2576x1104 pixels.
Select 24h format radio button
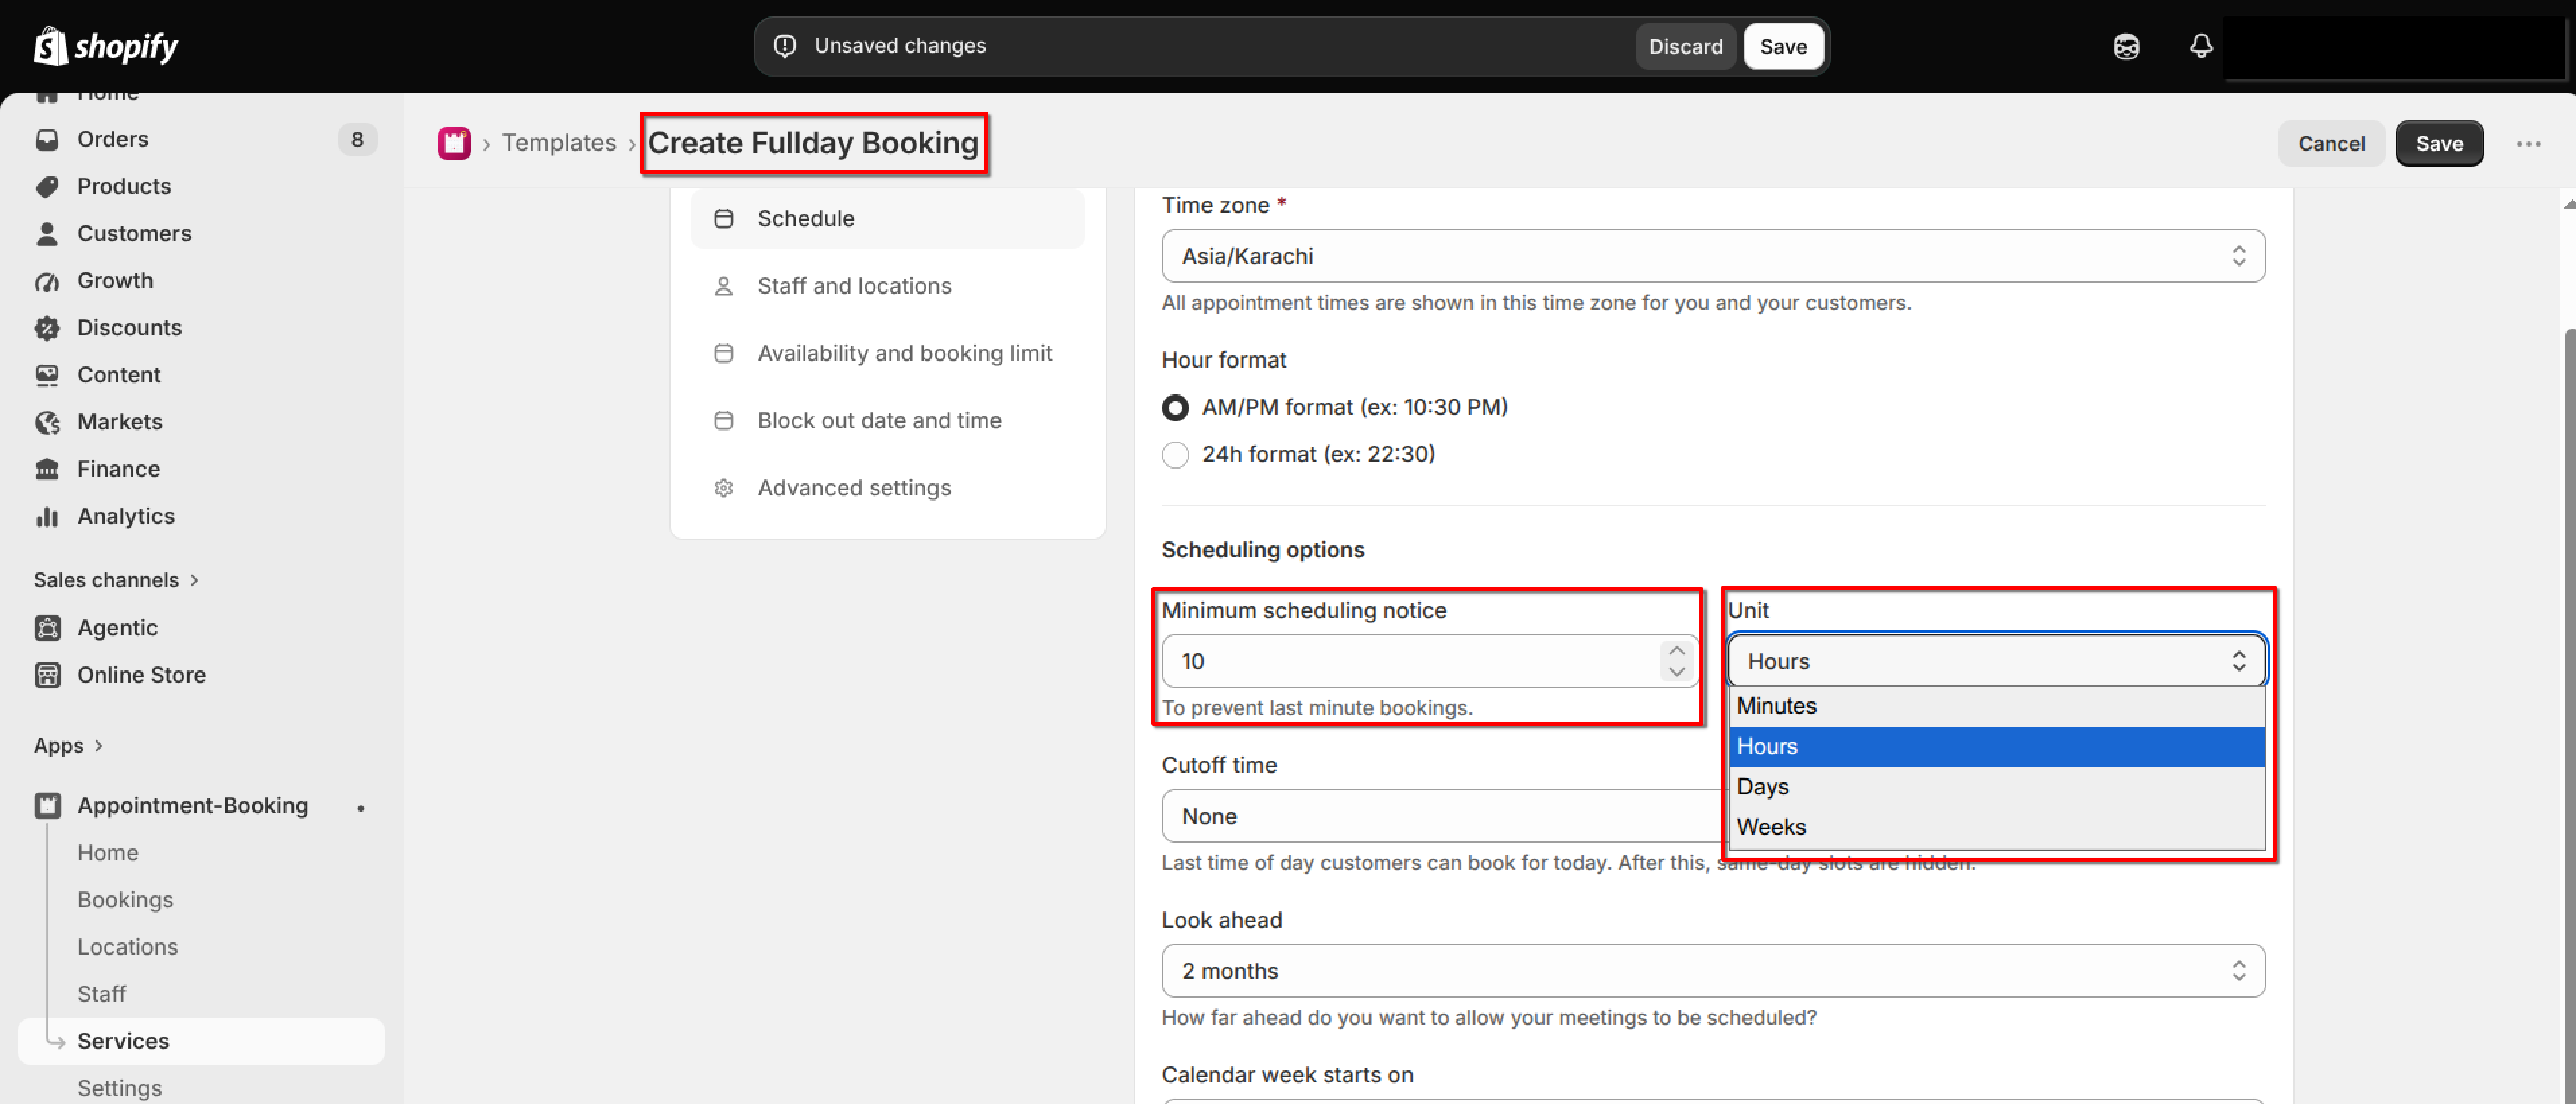point(1175,455)
